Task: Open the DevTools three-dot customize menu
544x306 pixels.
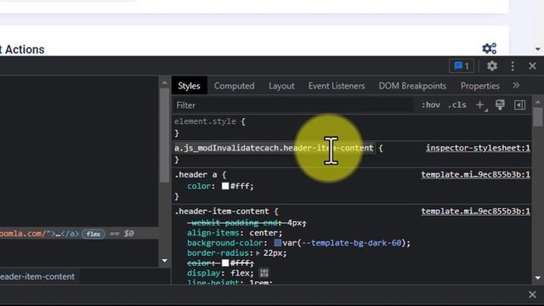Action: point(513,66)
